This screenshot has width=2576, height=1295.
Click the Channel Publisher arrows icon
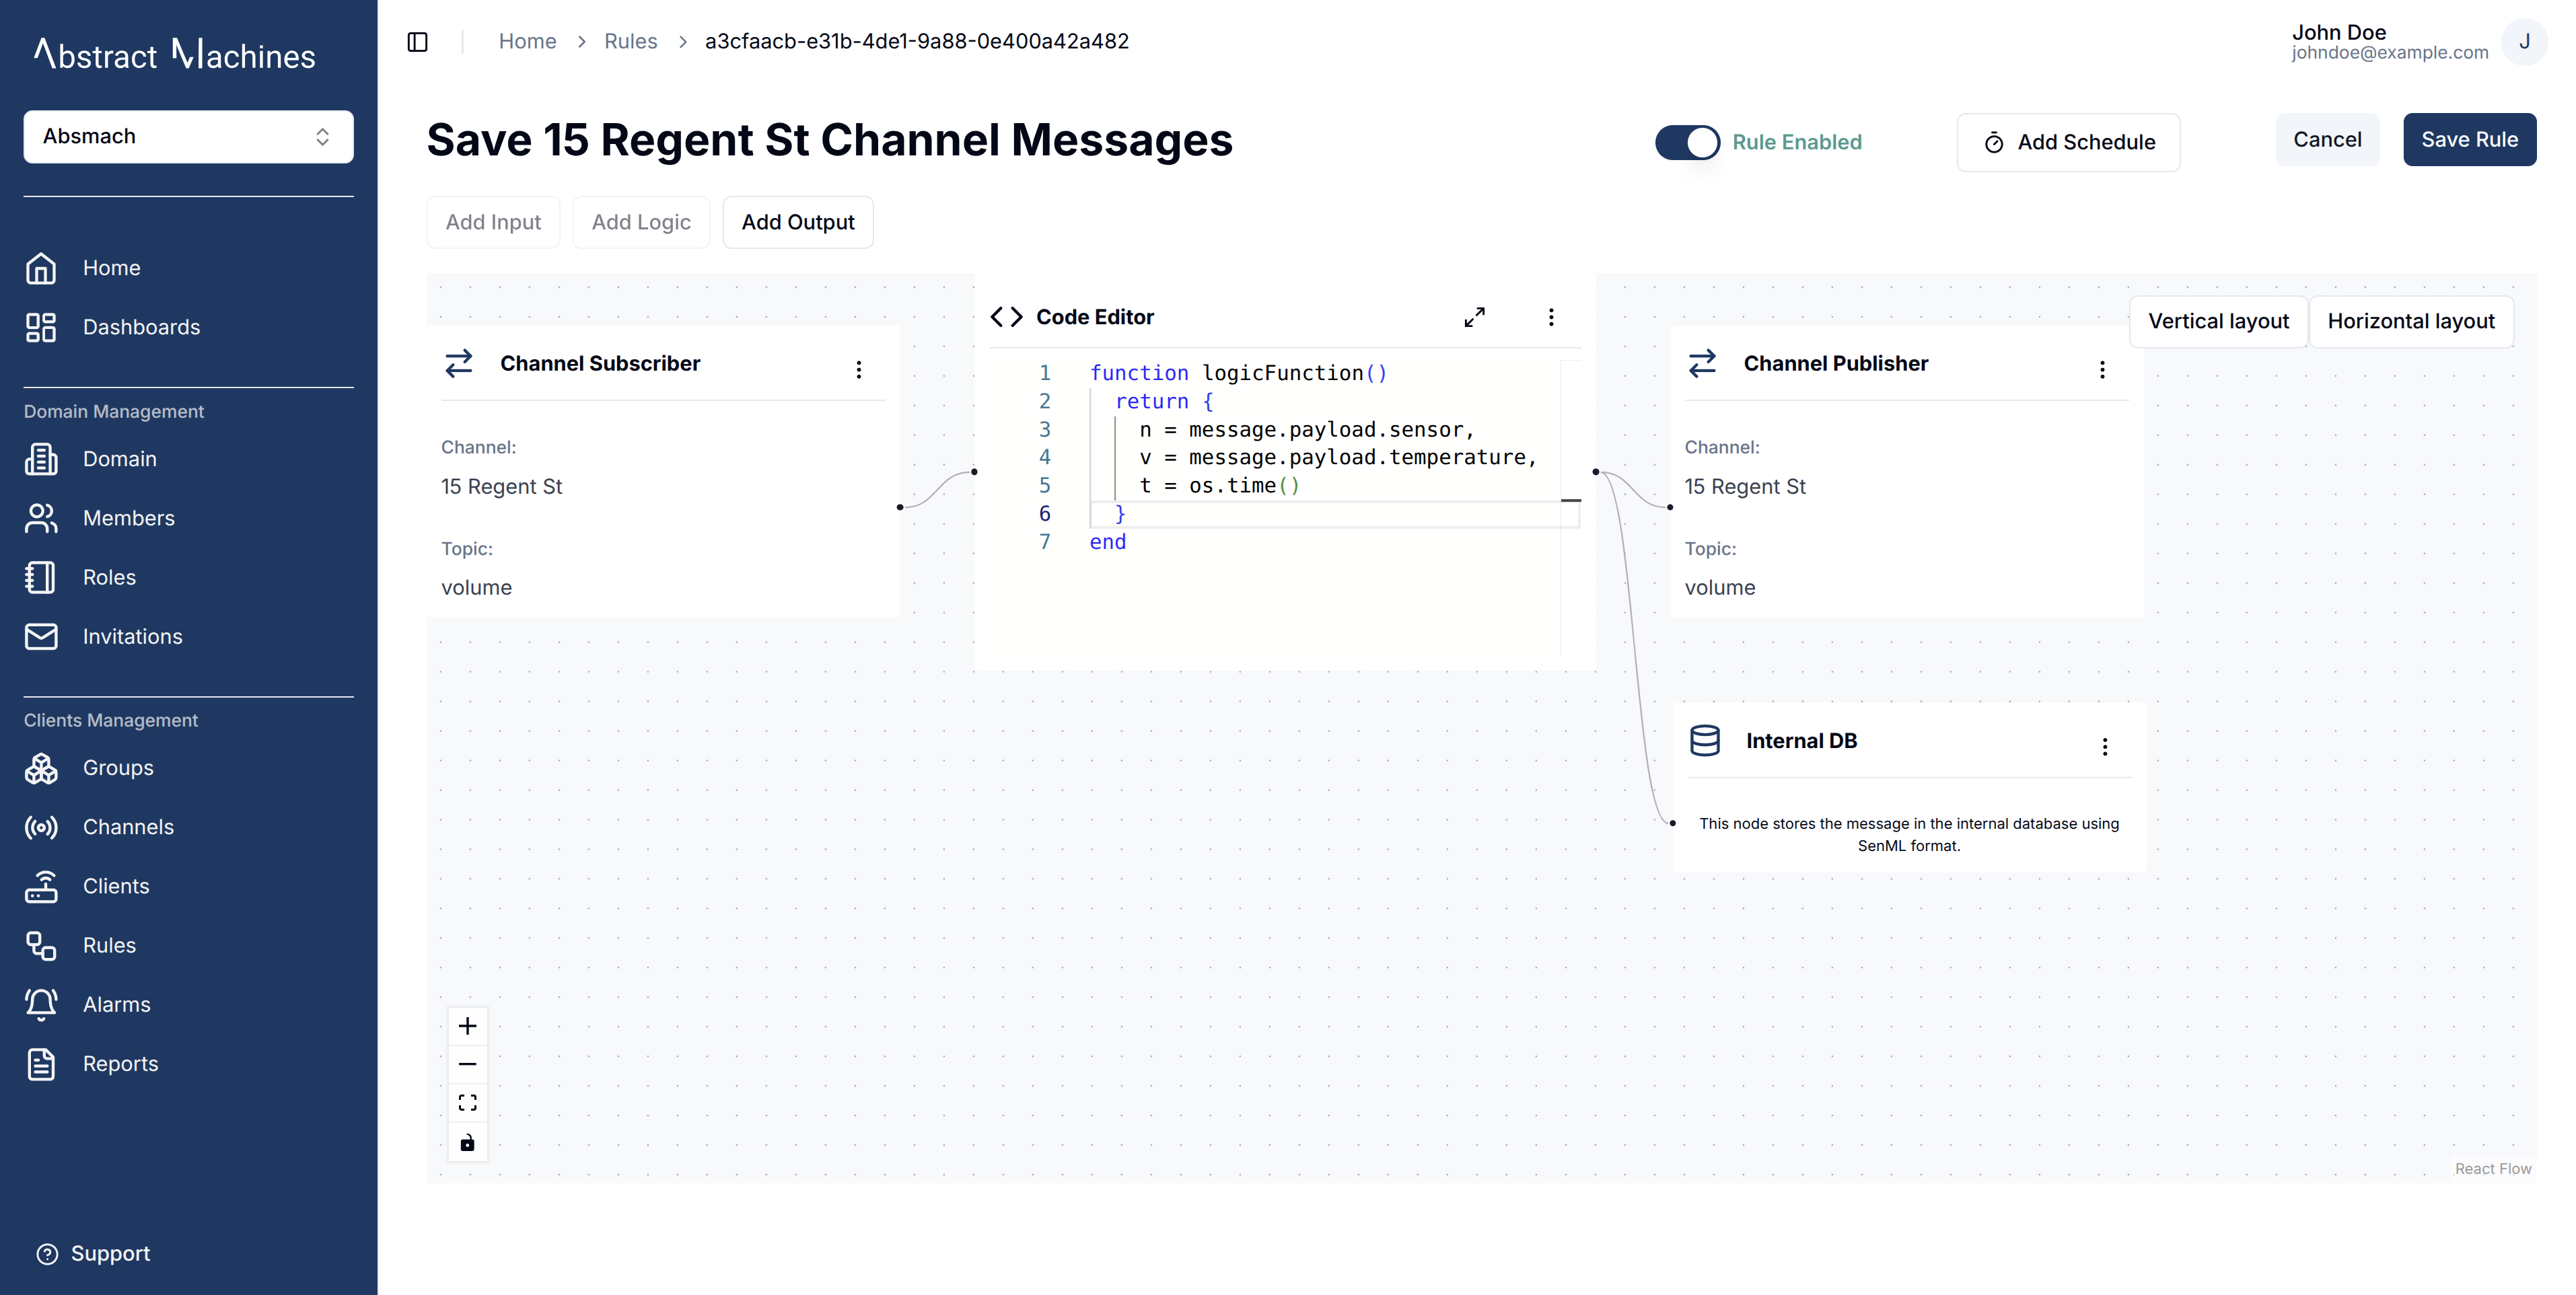click(x=1702, y=363)
